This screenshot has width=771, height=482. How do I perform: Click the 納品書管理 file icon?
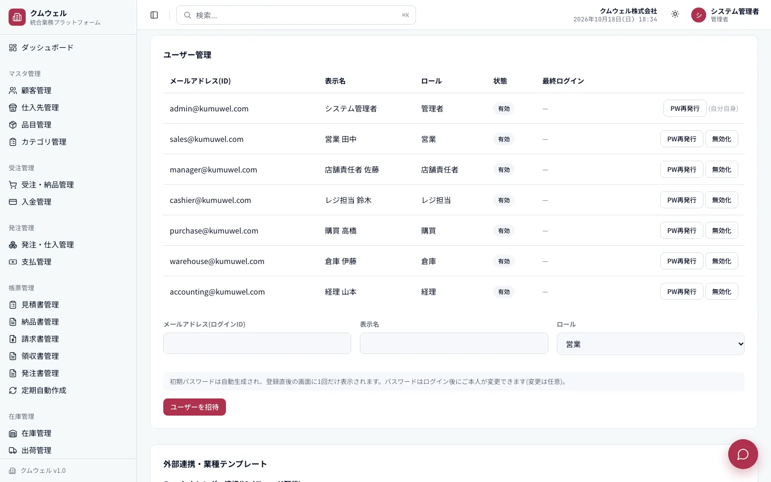[13, 322]
